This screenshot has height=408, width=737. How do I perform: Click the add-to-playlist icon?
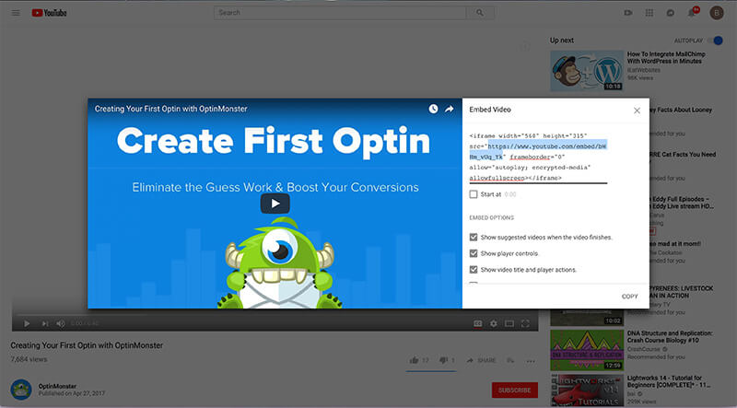tap(510, 360)
